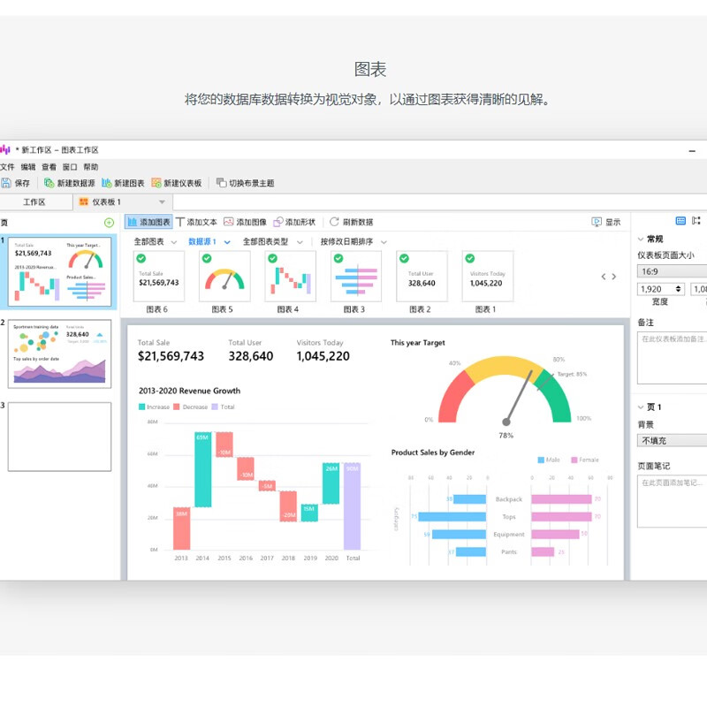Select the 添加文本 tool
Screen dimensions: 707x707
coord(181,222)
